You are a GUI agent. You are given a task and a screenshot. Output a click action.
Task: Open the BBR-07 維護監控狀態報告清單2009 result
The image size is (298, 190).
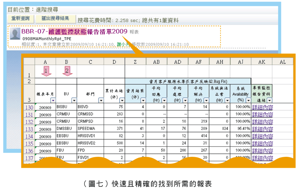pyautogui.click(x=74, y=31)
